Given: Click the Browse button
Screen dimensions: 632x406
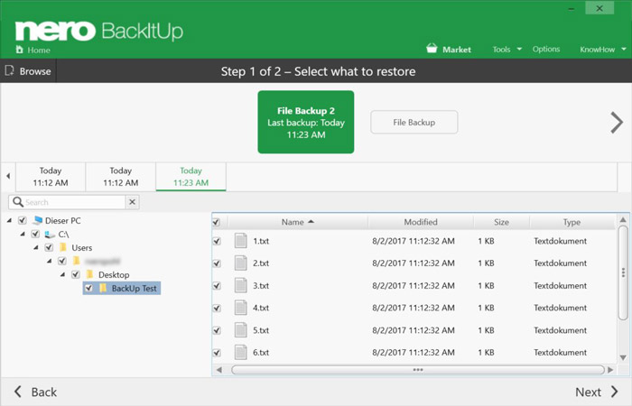Looking at the screenshot, I should pyautogui.click(x=28, y=71).
